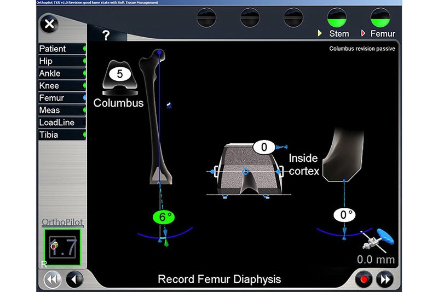
Task: Click the camera view 1.7 thumbnail
Action: point(62,247)
